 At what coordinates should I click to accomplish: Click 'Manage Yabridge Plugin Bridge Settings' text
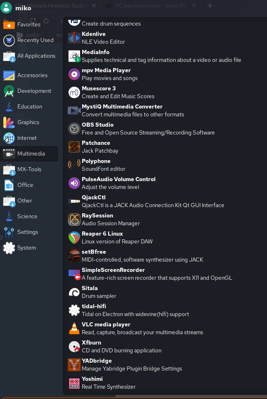[132, 369]
